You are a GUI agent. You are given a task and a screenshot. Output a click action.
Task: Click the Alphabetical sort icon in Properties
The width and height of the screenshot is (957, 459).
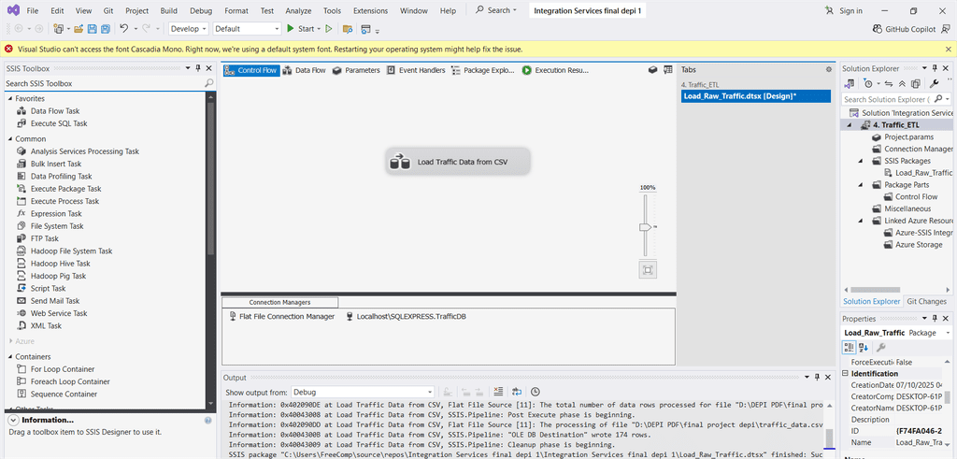tap(864, 348)
